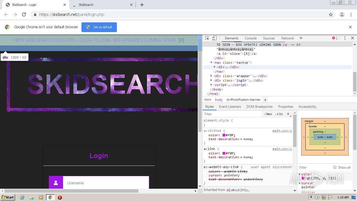Expand the div class="login" node
This screenshot has width=357, height=201.
click(211, 80)
